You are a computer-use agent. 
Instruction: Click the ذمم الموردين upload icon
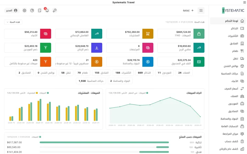pyautogui.click(x=46, y=48)
